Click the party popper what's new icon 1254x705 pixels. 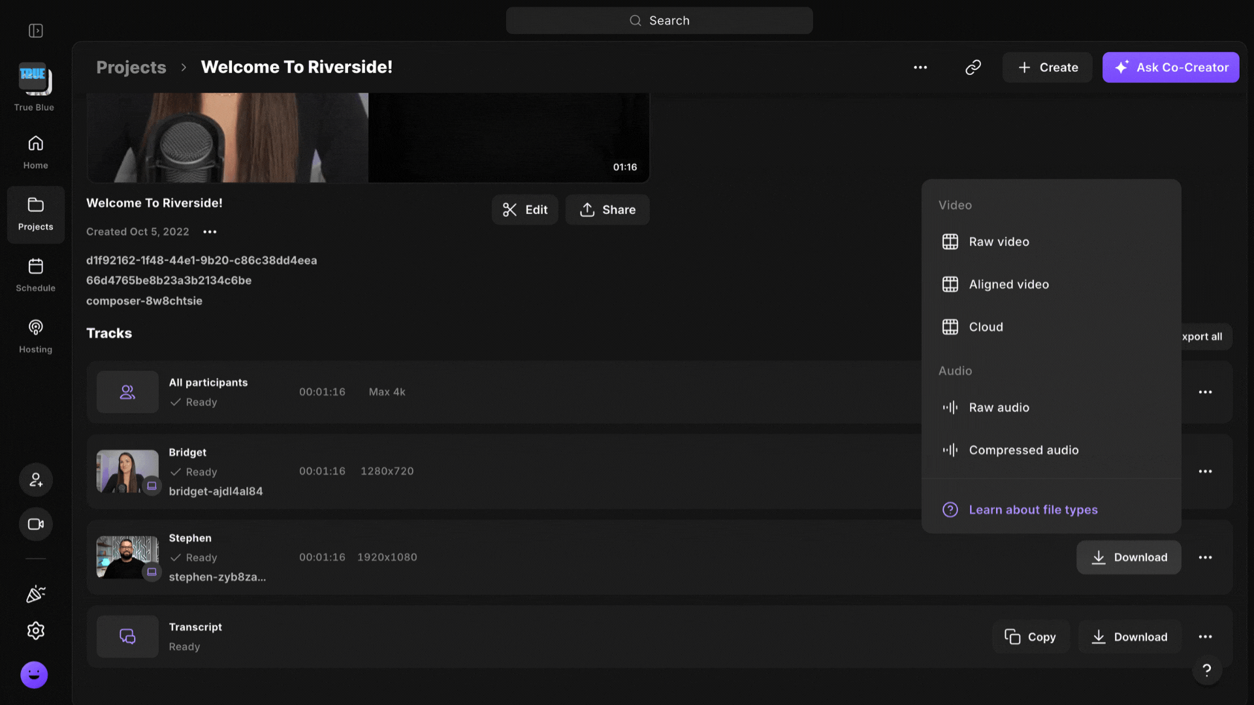pyautogui.click(x=36, y=594)
